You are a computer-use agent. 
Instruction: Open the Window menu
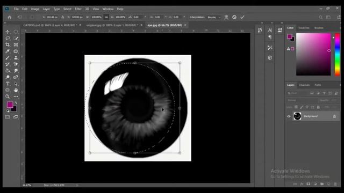[108, 9]
